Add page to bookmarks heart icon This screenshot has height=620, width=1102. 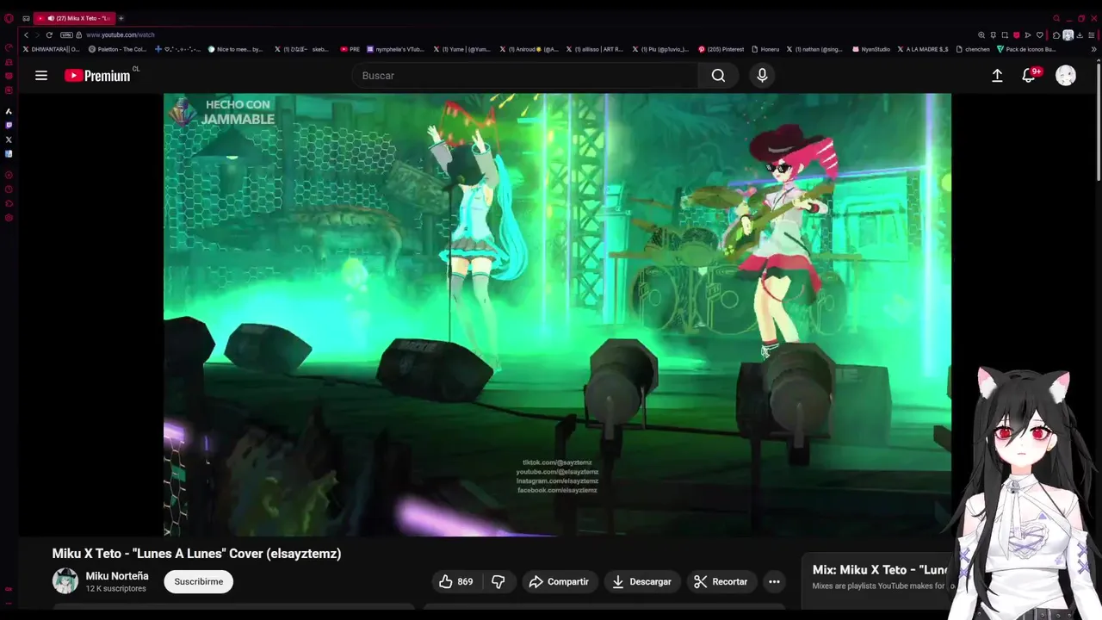click(1040, 35)
